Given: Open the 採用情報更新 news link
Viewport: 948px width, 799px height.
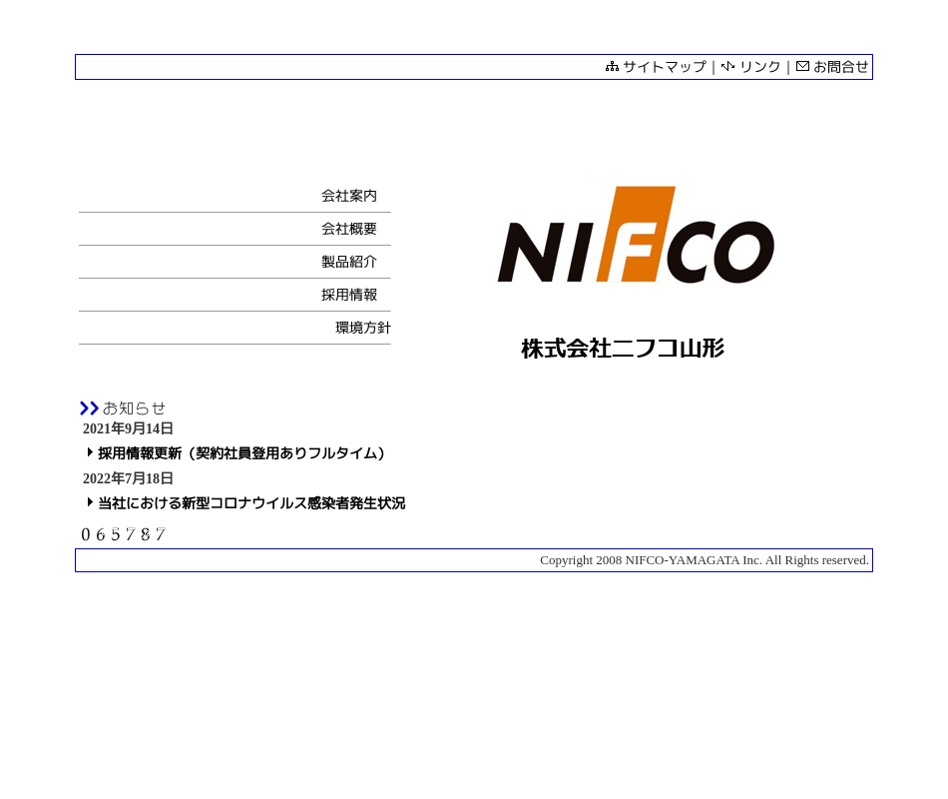Looking at the screenshot, I should [x=243, y=453].
